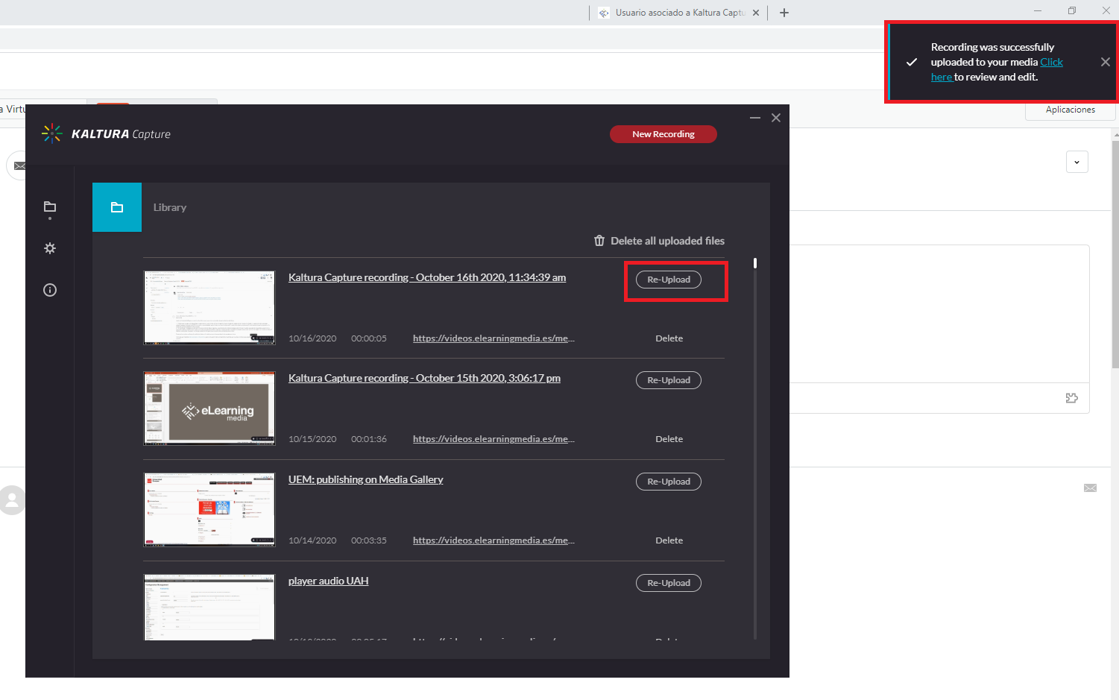Viewport: 1119px width, 700px height.
Task: Open the UEM Media Gallery recording thumbnail
Action: 209,510
